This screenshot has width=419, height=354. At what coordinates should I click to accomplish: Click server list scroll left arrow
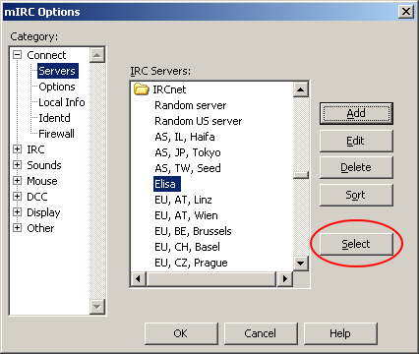[x=139, y=278]
